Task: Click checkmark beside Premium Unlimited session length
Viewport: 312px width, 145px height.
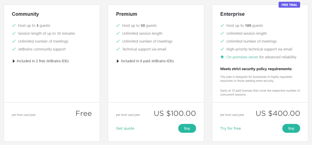Action: [x=118, y=33]
